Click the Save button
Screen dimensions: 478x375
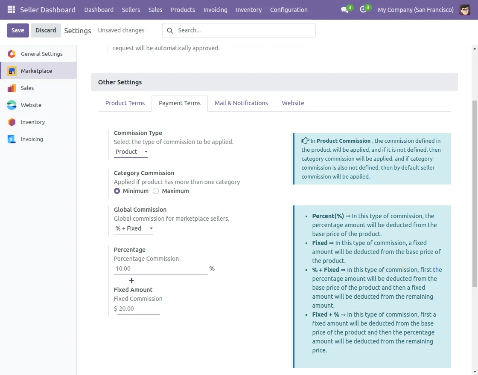click(17, 30)
